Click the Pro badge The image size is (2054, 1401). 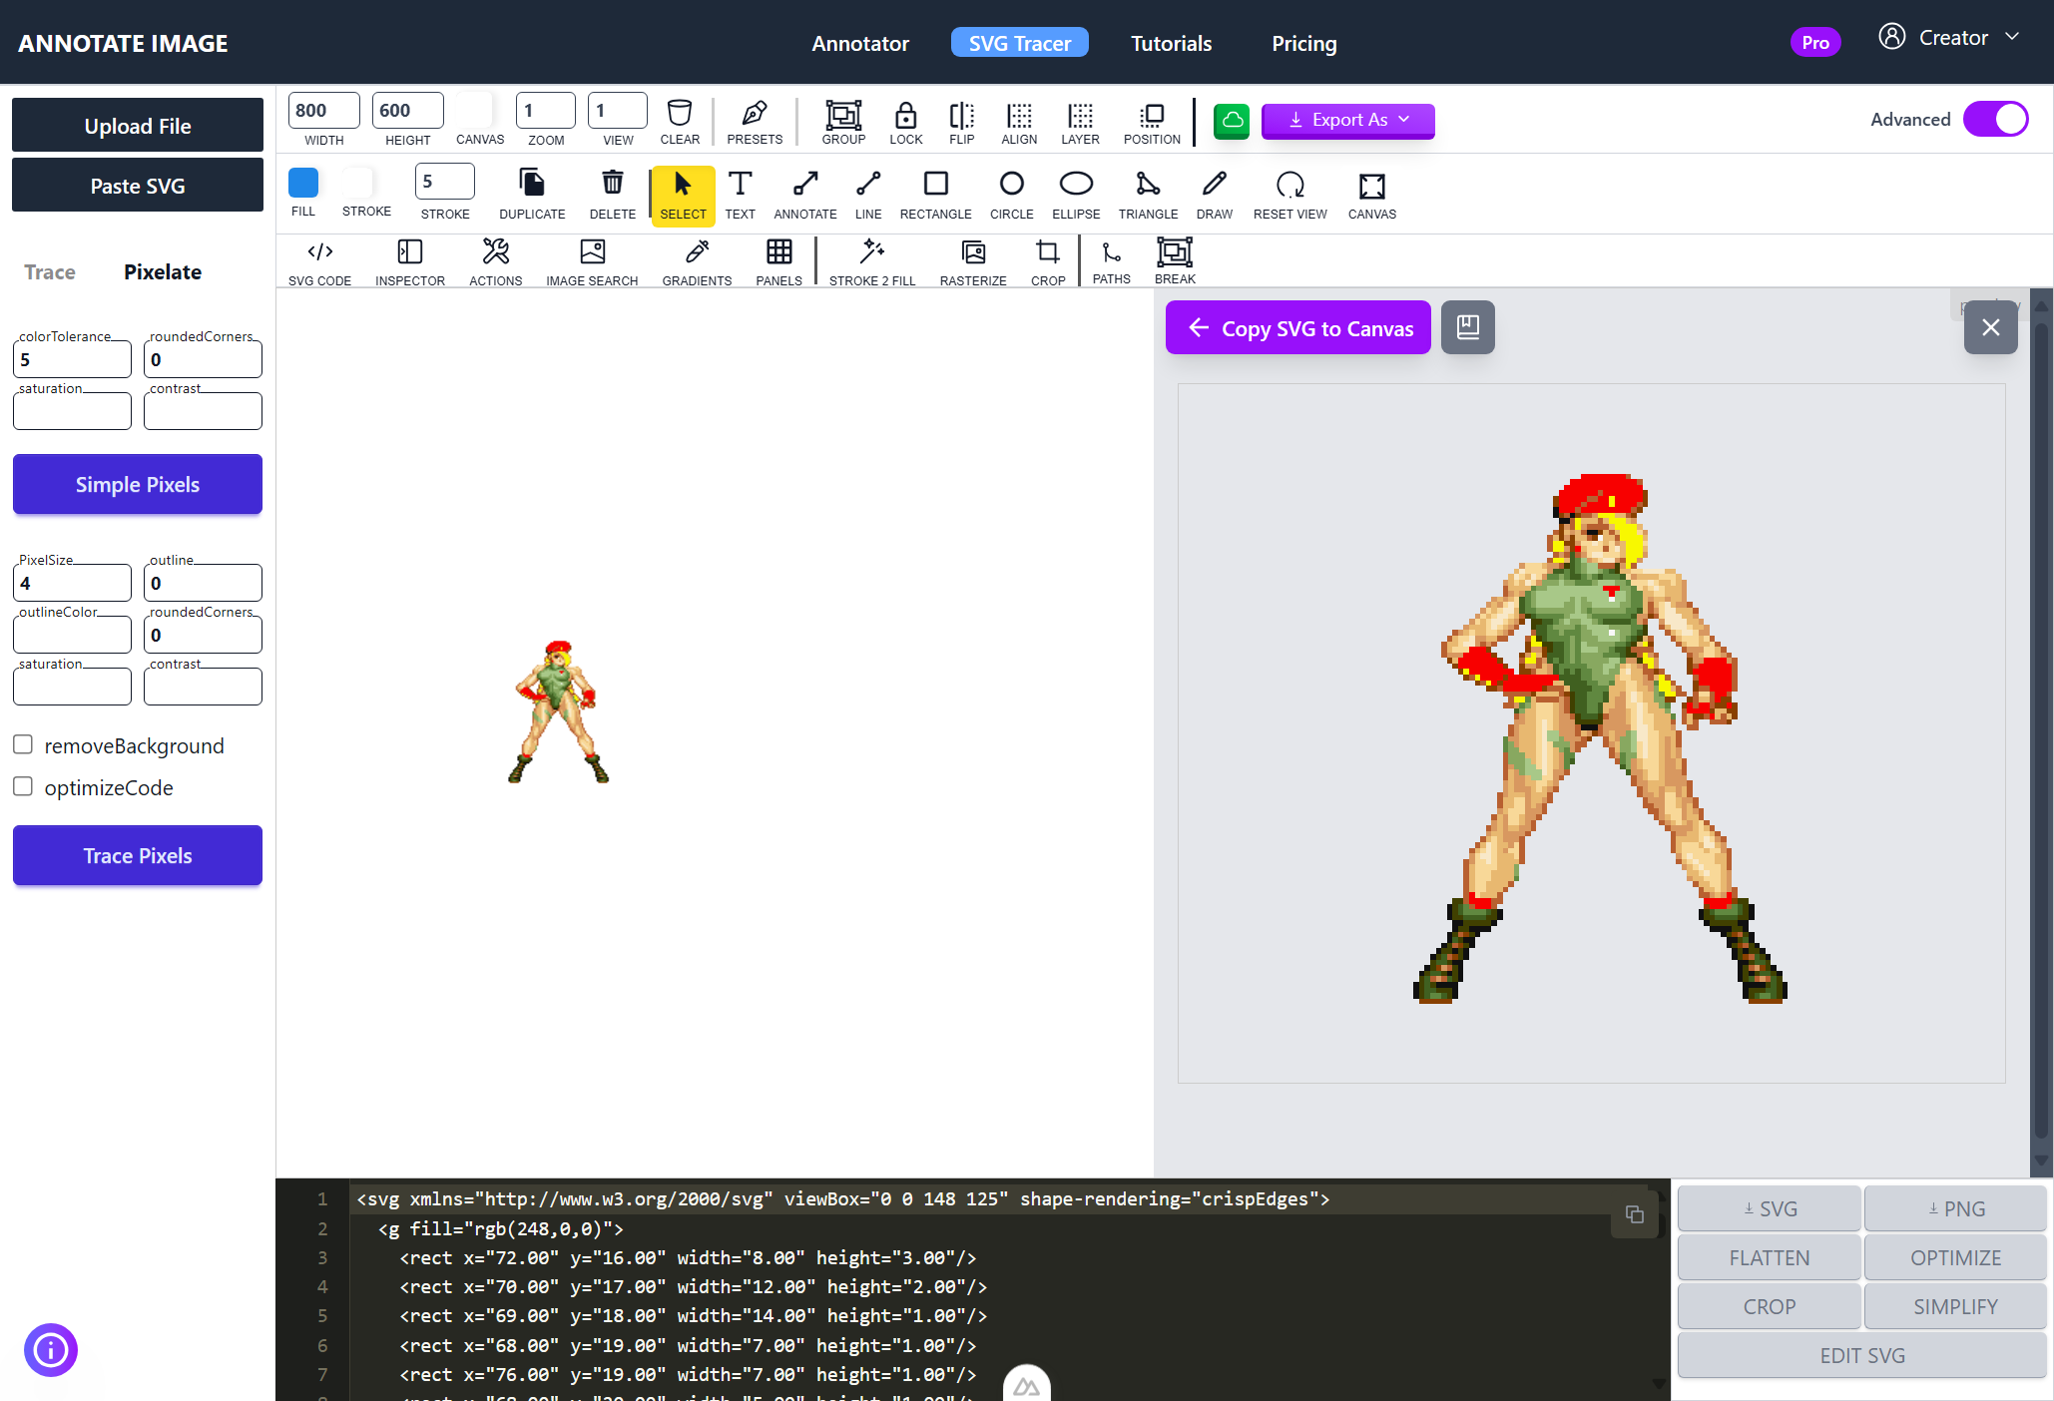[1814, 42]
